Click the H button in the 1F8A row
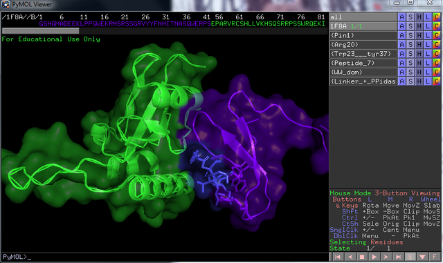The width and height of the screenshot is (443, 263). click(x=419, y=26)
